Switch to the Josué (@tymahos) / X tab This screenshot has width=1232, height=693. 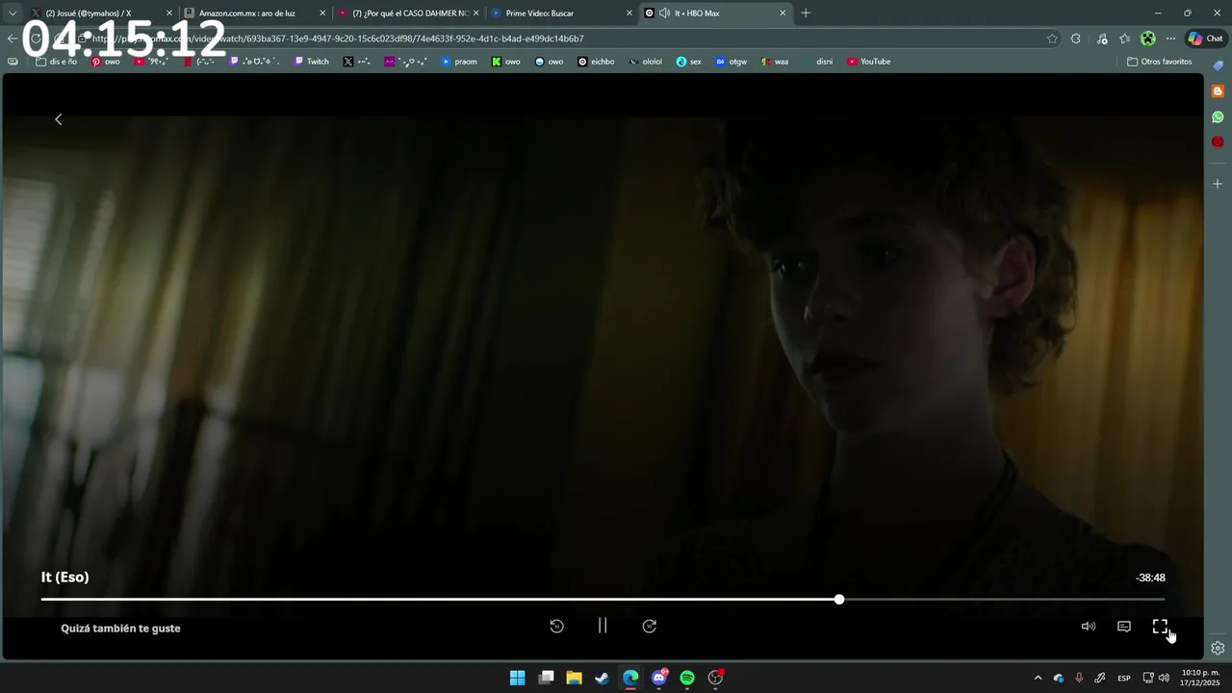click(102, 13)
